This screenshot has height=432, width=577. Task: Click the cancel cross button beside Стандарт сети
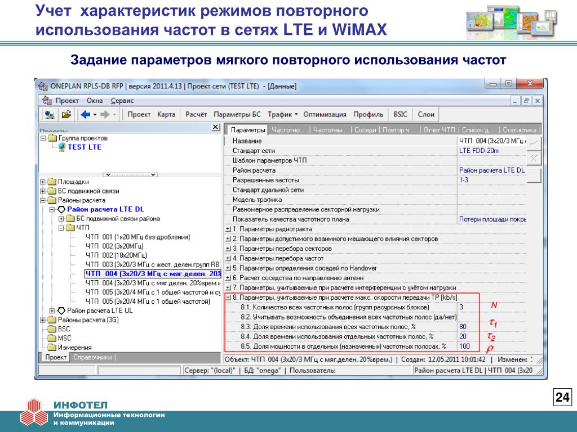click(534, 159)
